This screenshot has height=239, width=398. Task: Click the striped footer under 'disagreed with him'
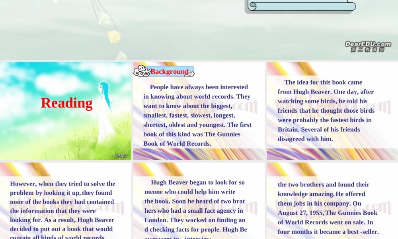point(332,154)
